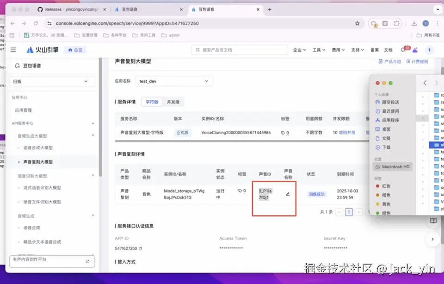Click the notification bell icon

403,50
